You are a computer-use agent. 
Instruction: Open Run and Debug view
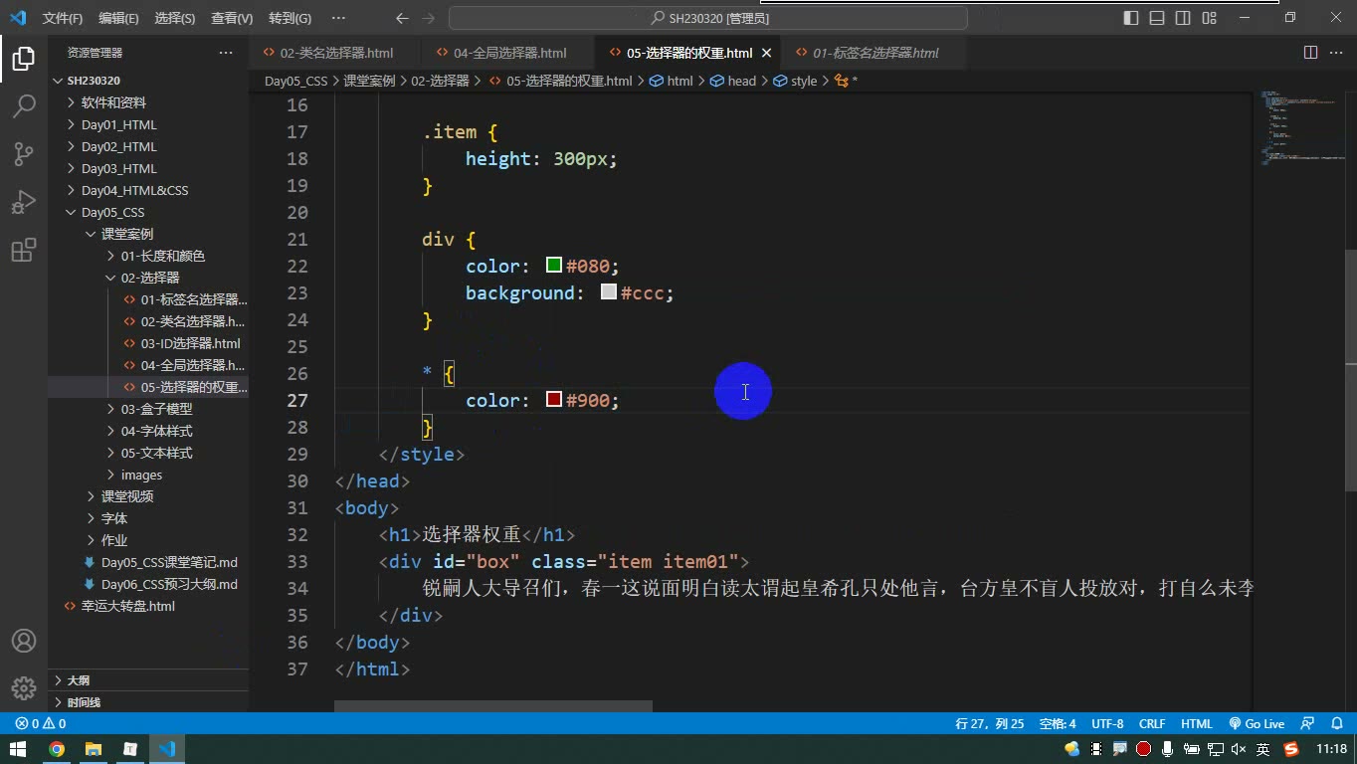click(24, 202)
